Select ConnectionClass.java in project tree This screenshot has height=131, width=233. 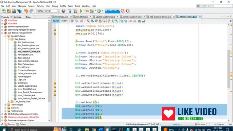tap(27, 70)
